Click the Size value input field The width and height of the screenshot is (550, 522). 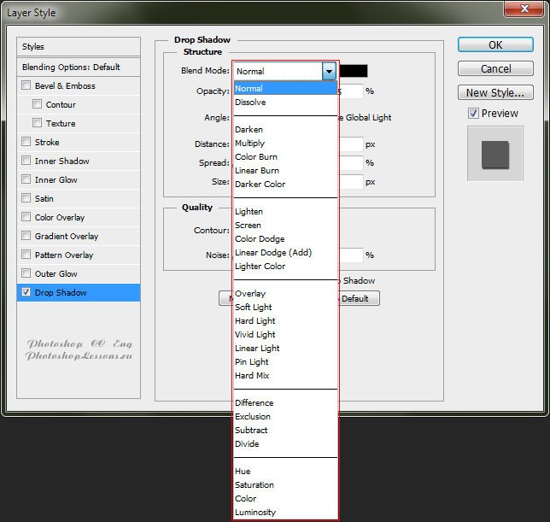[x=351, y=181]
